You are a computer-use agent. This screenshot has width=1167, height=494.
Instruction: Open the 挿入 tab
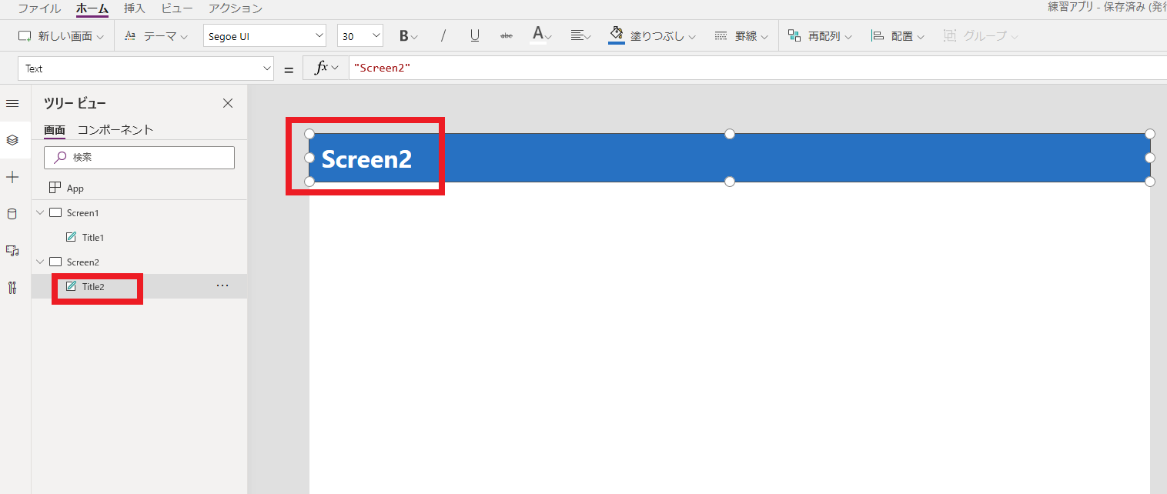point(135,8)
